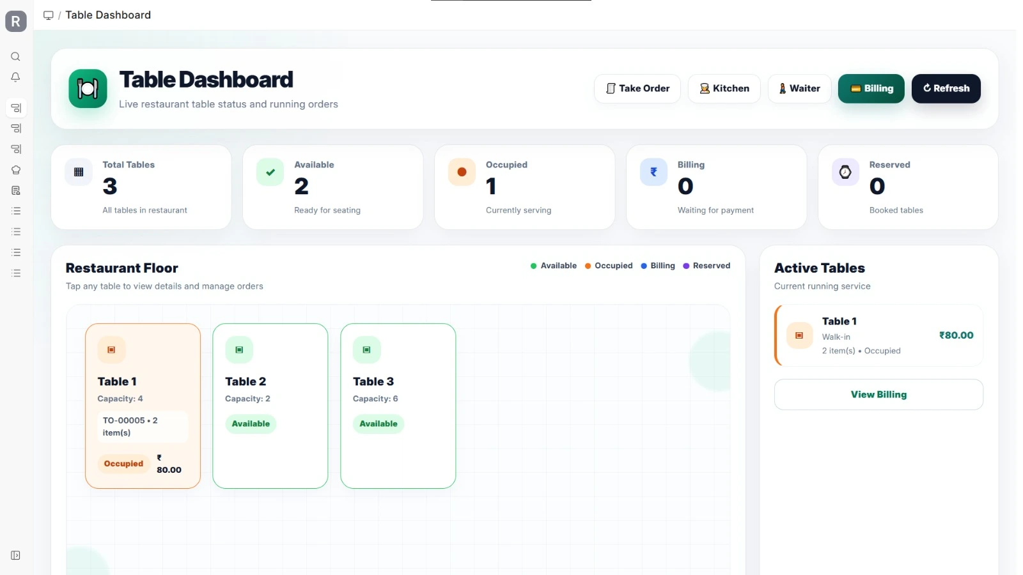Click the Occupied badge on Table 1
Image resolution: width=1023 pixels, height=575 pixels.
click(123, 464)
